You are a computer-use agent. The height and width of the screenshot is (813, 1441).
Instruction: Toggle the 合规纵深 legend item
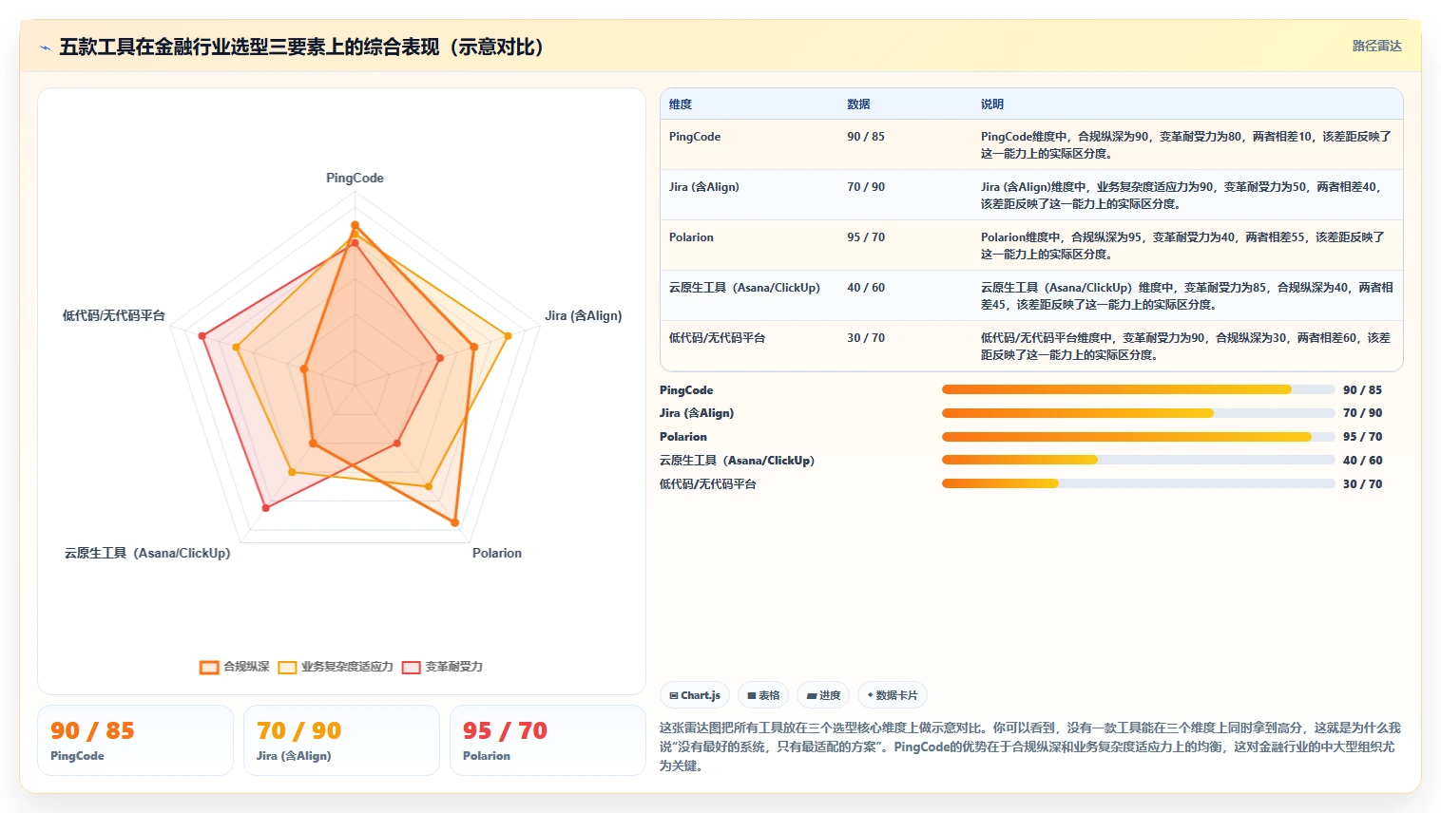[235, 667]
